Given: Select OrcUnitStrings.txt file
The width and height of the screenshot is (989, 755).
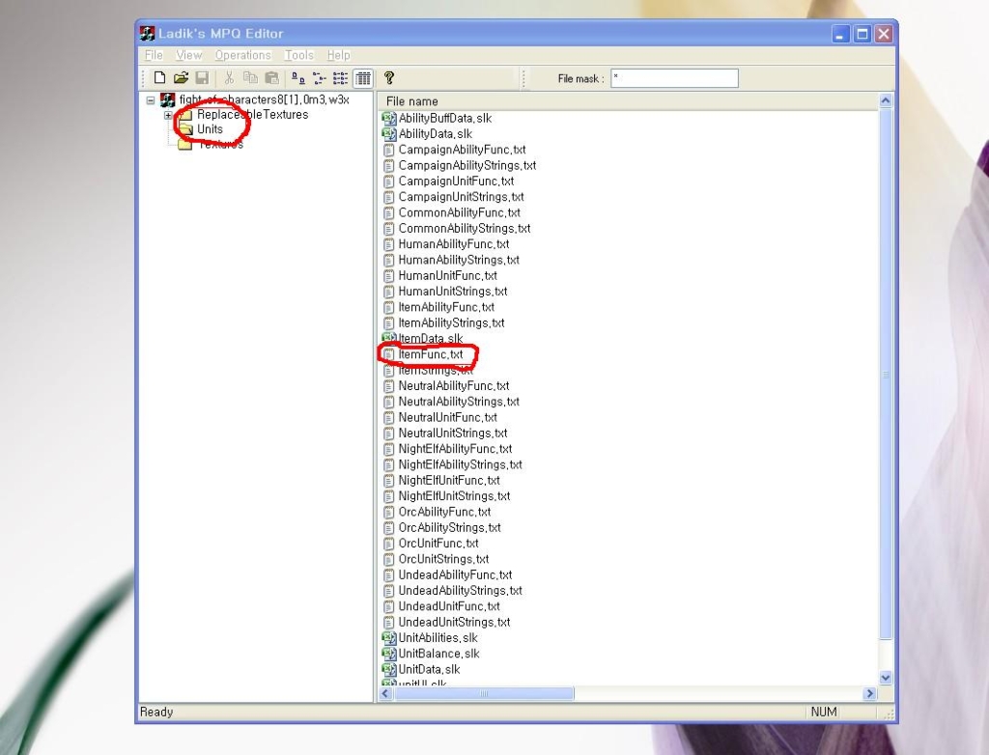Looking at the screenshot, I should [443, 559].
